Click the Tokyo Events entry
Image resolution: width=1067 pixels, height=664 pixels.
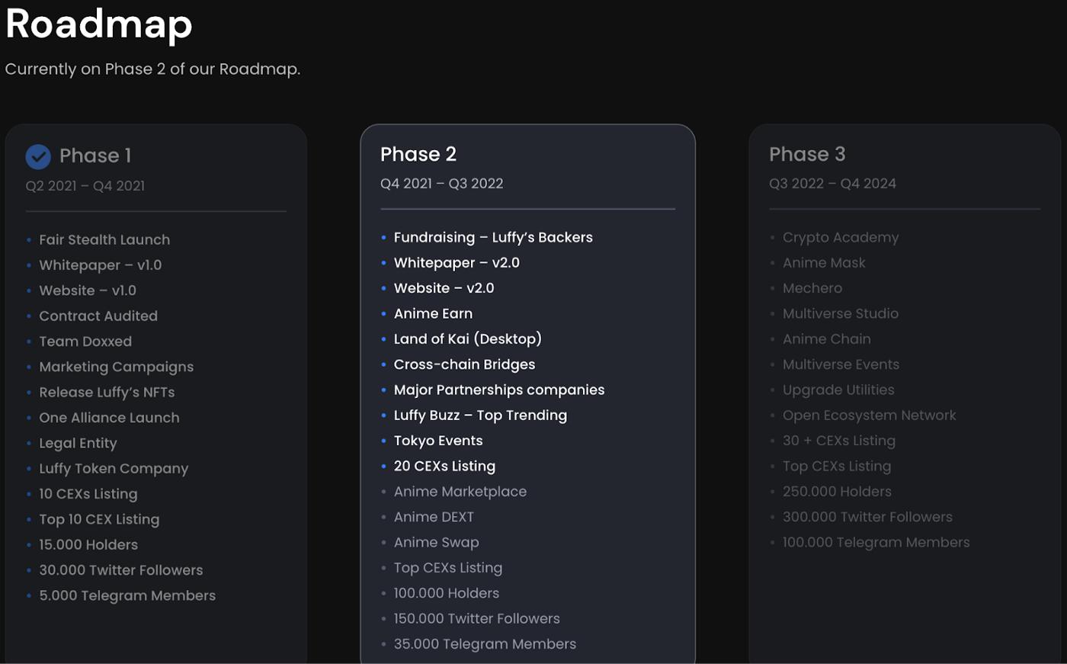pyautogui.click(x=437, y=441)
